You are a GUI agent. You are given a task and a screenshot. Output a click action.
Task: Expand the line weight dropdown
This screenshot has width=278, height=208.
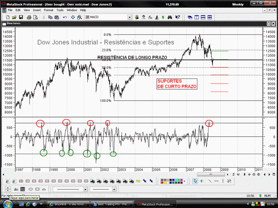click(114, 189)
